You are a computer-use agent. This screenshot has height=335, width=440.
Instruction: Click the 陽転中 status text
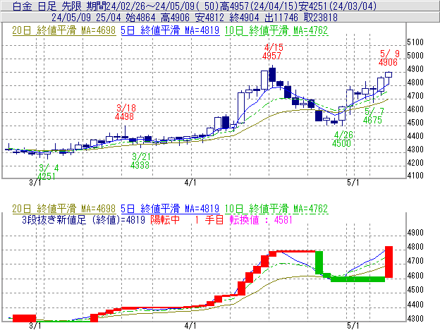165,219
